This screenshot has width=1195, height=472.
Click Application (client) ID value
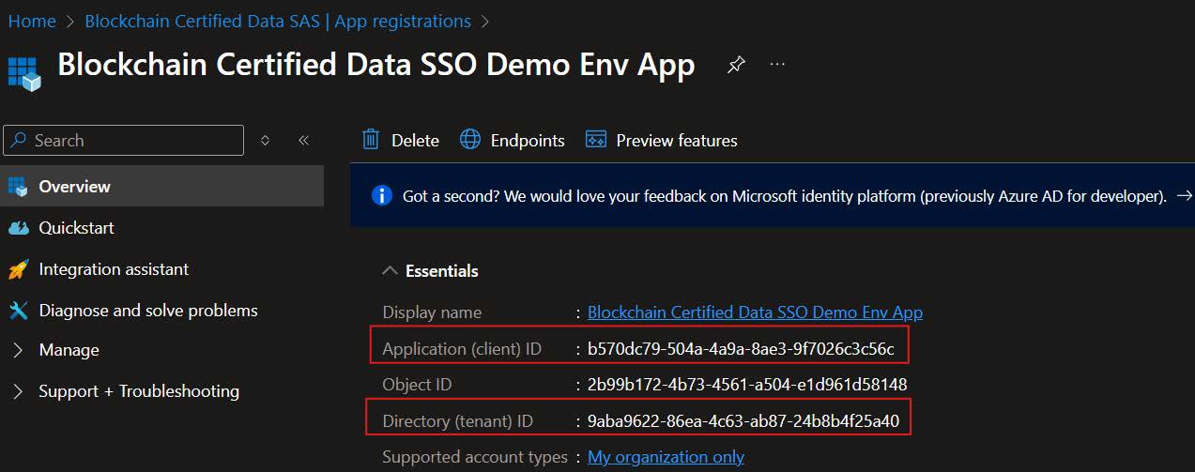pyautogui.click(x=741, y=349)
